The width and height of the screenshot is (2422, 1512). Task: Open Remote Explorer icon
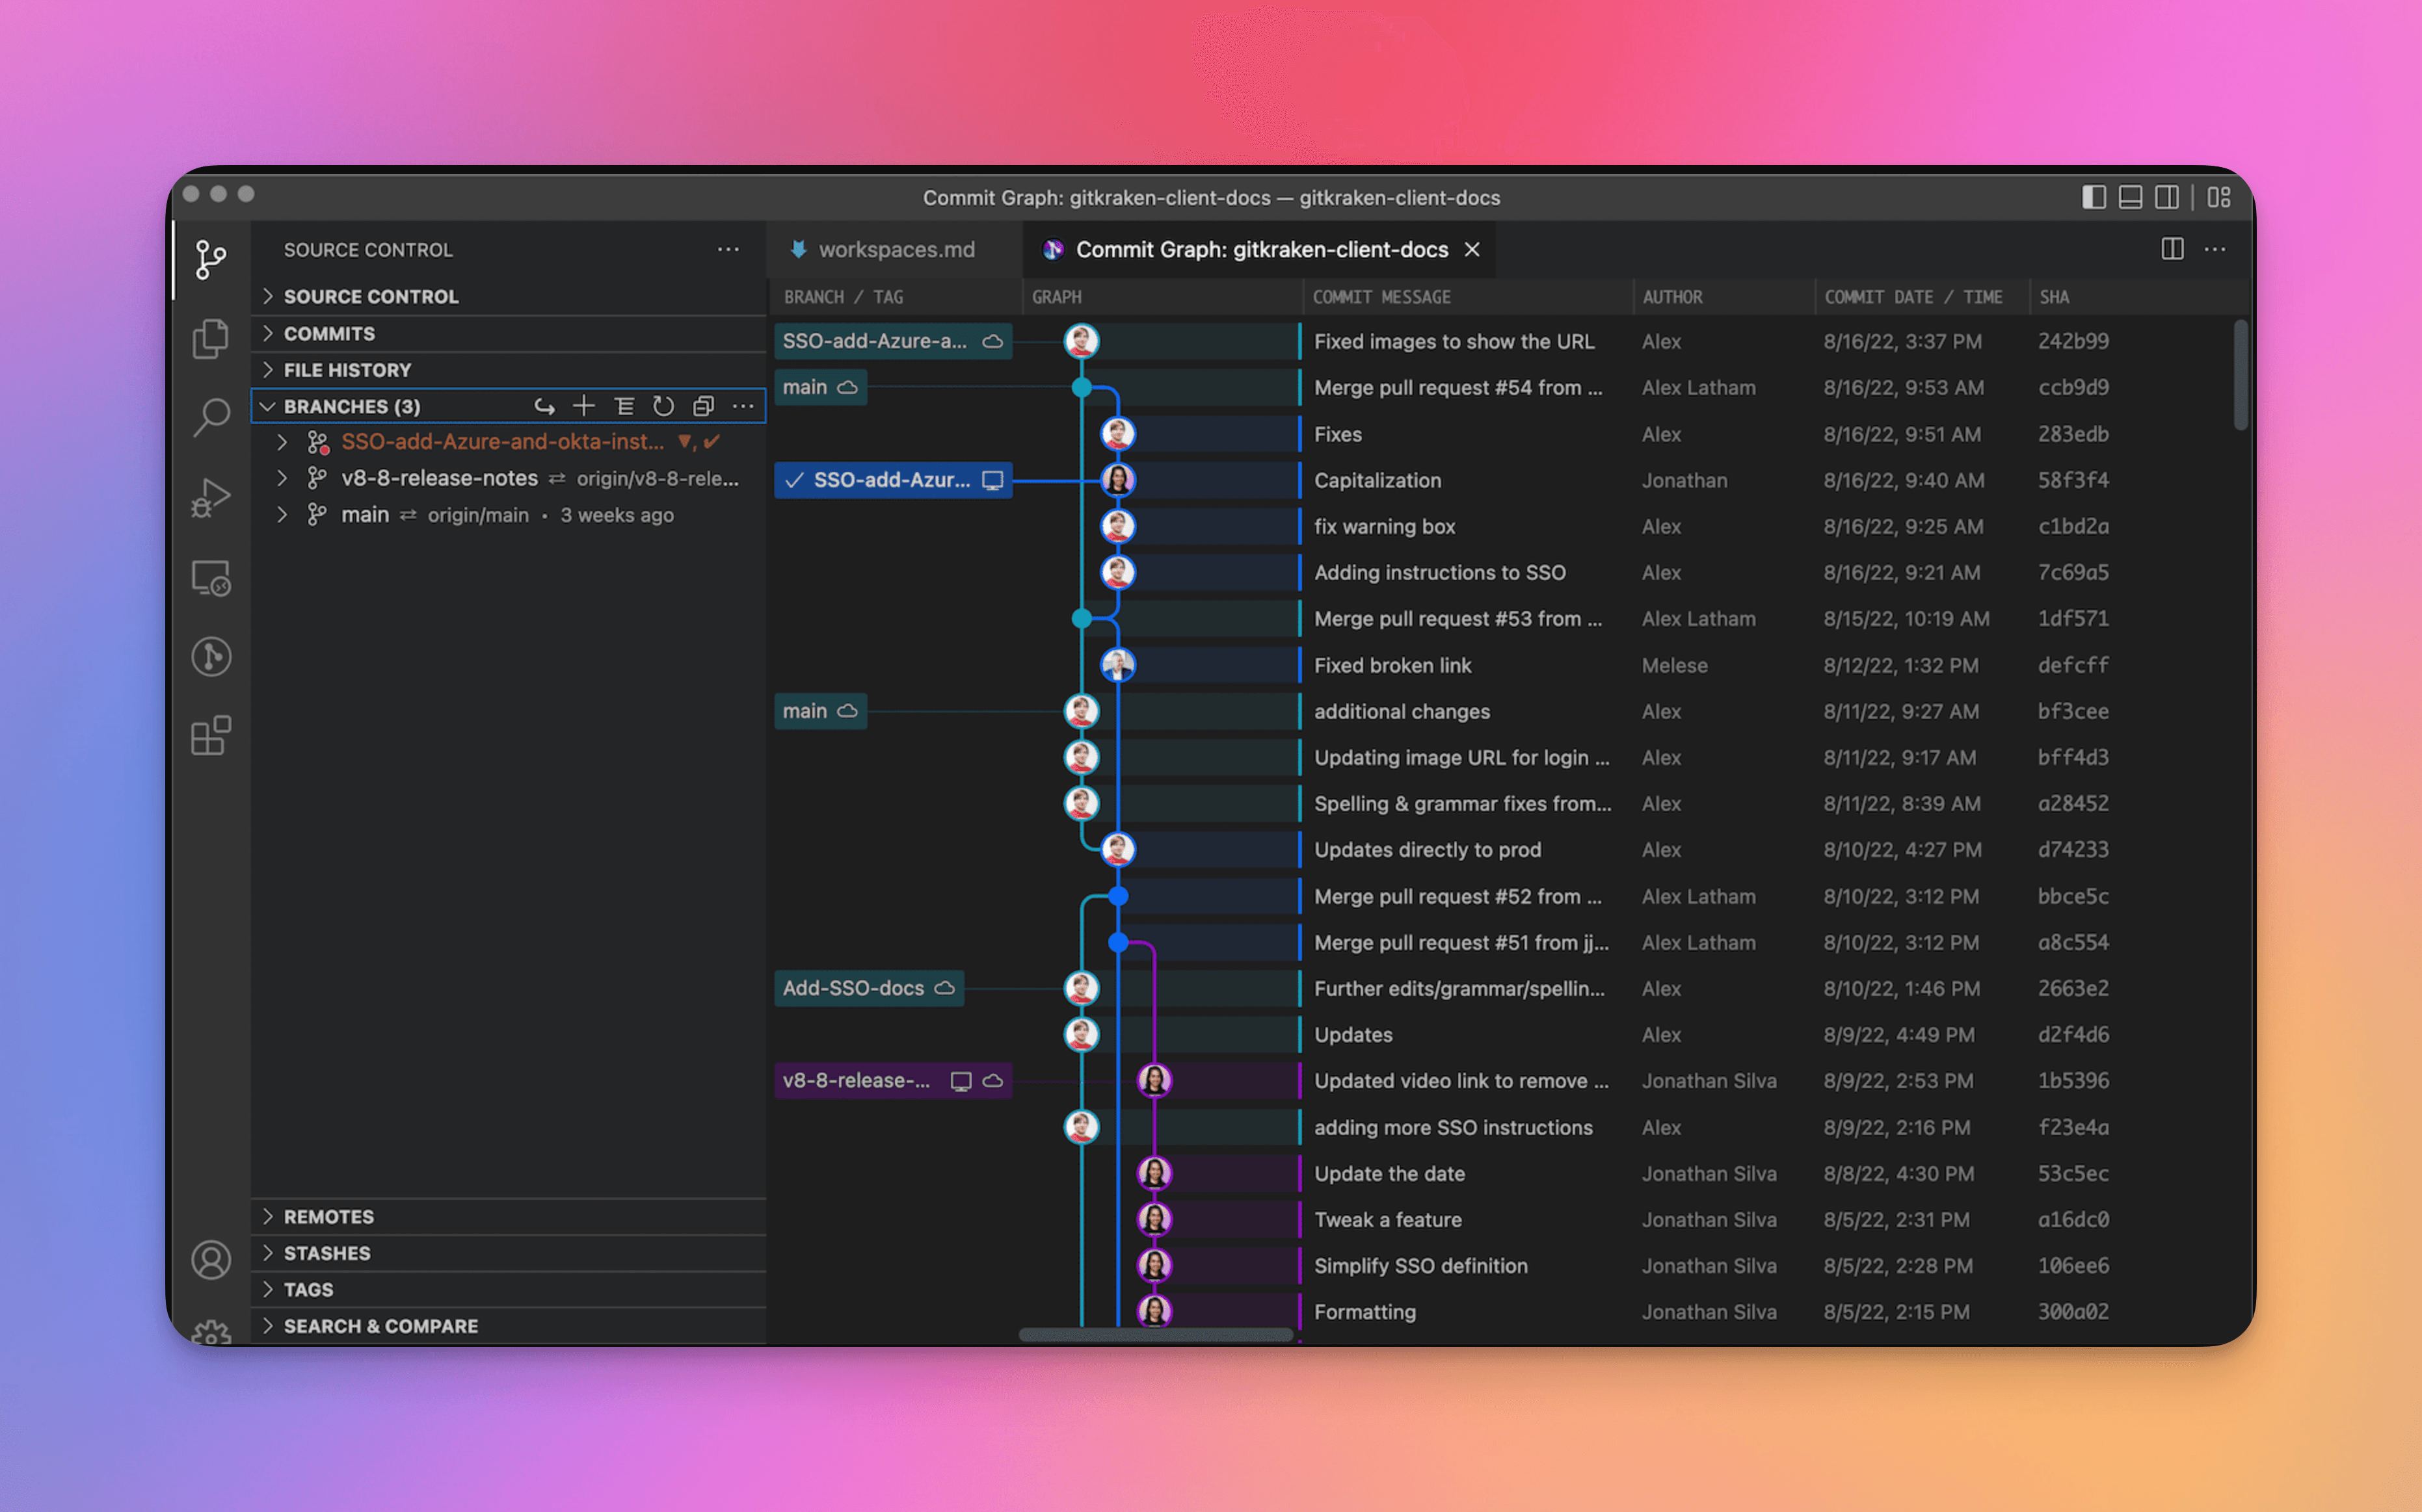tap(210, 578)
